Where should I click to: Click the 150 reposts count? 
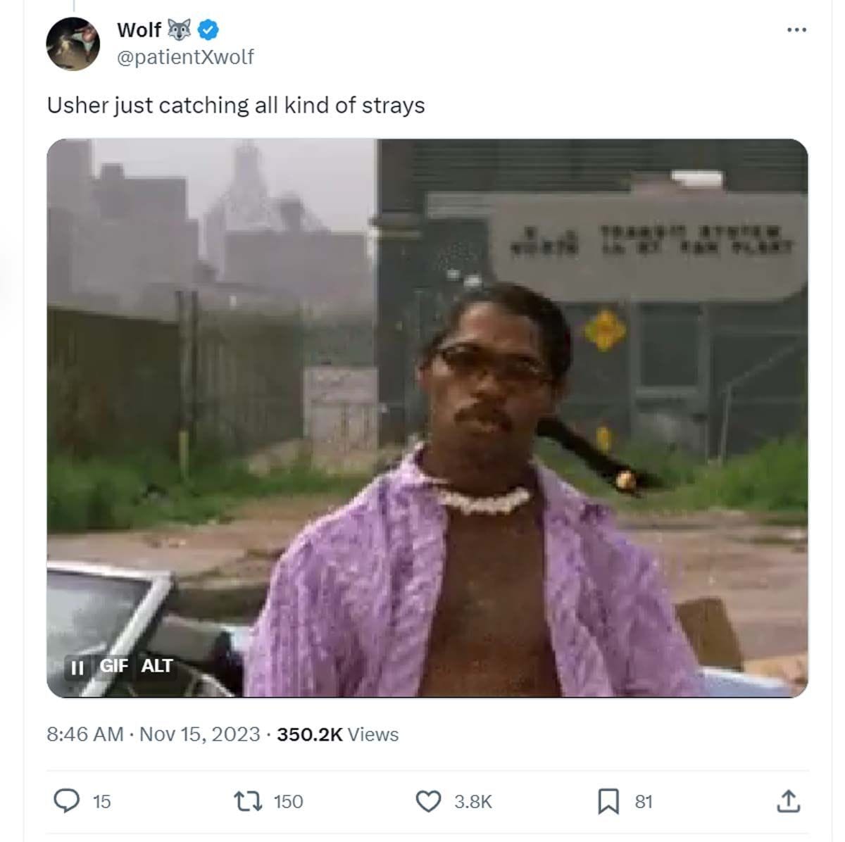pyautogui.click(x=288, y=802)
